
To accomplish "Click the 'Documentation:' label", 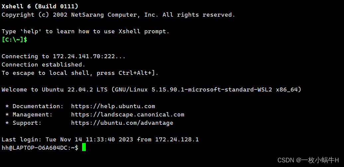I will click(38, 106).
